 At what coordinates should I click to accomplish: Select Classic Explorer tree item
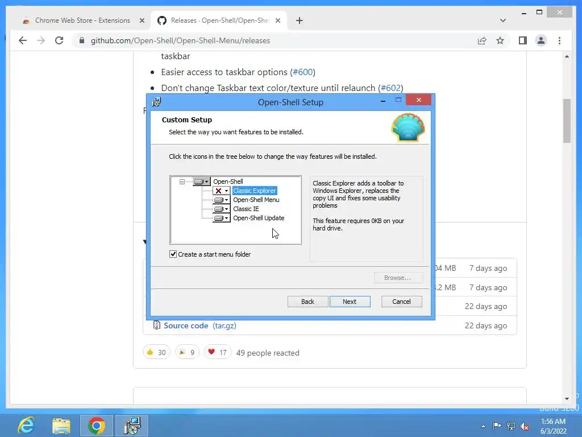coord(255,191)
